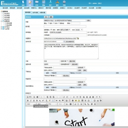Open the select author dropdown

click(x=64, y=61)
